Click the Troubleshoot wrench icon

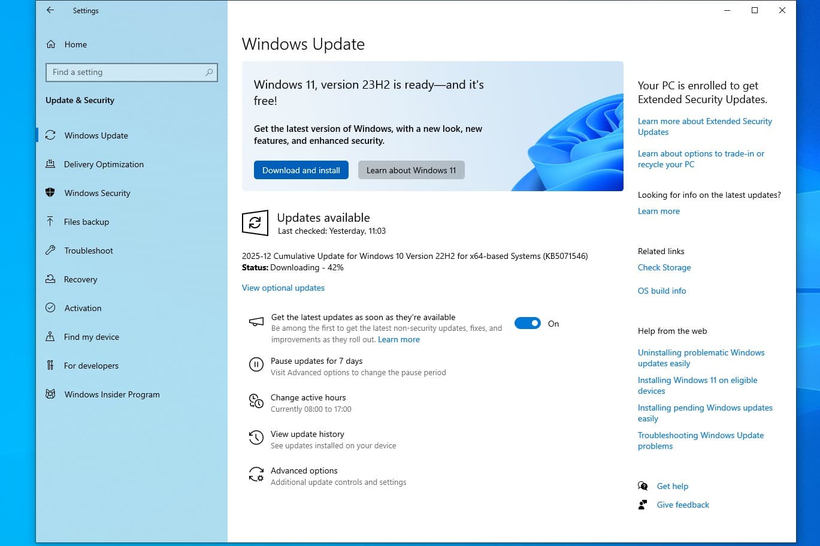50,250
